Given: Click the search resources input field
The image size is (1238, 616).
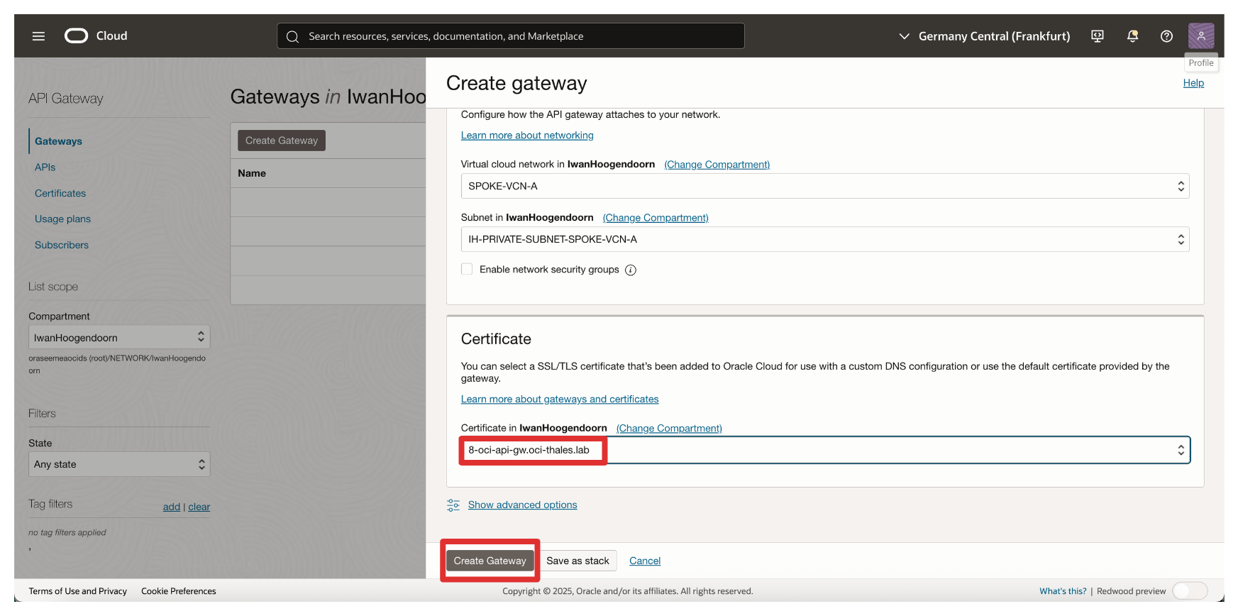Looking at the screenshot, I should [511, 36].
